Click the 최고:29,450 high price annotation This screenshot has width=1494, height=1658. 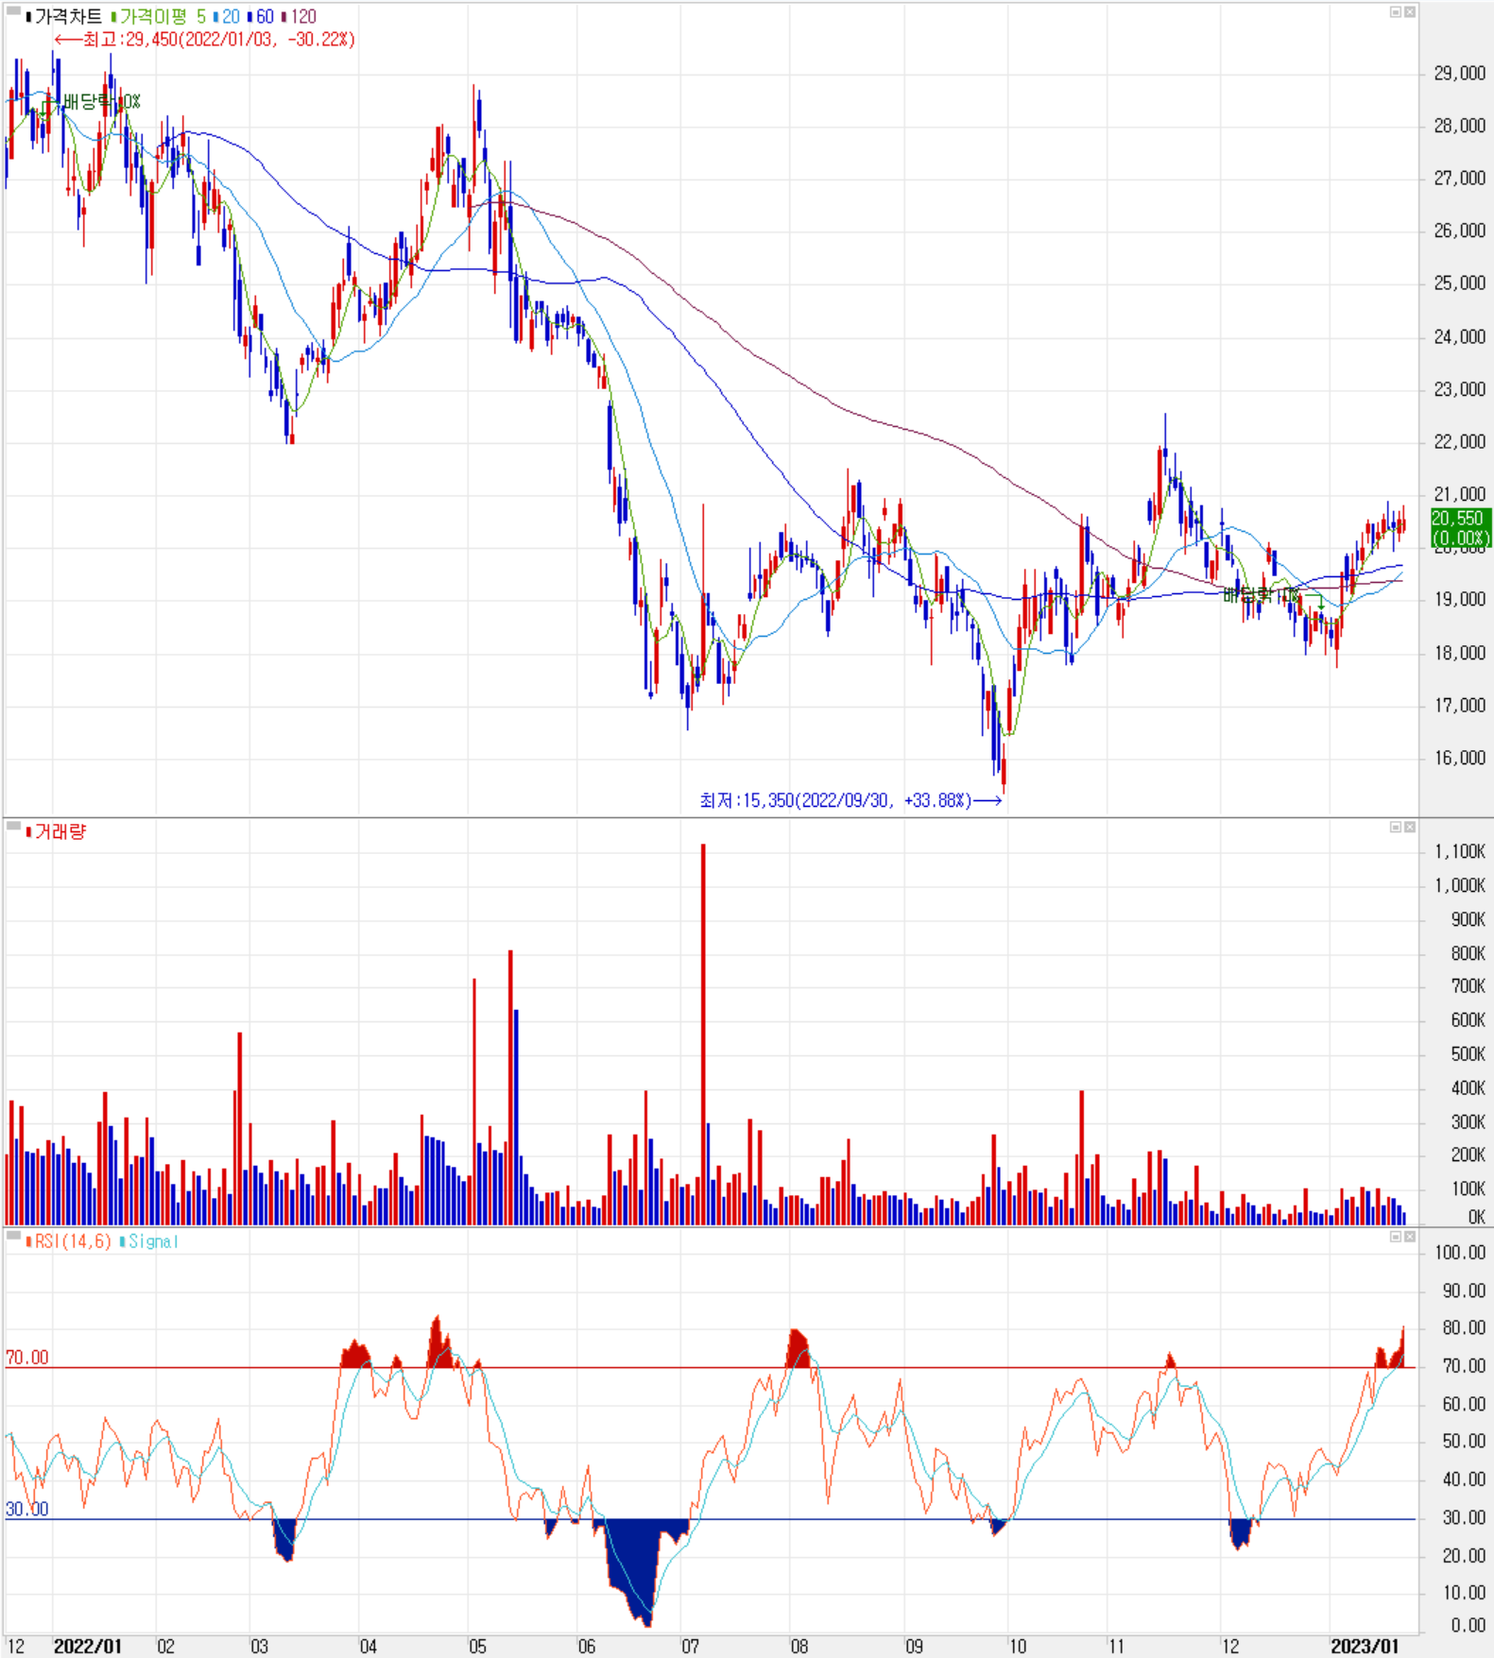pos(205,40)
